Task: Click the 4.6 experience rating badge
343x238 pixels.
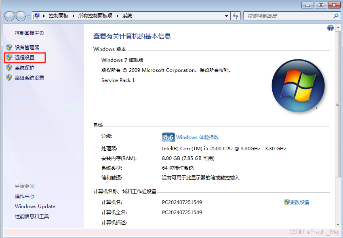Action: point(168,137)
